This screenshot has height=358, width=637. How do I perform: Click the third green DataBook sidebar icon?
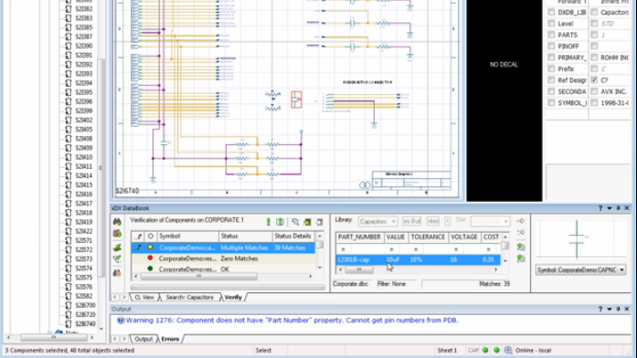point(117,247)
